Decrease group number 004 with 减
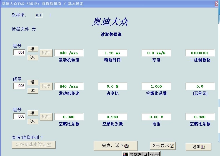Screen dimensions: 220x156 coord(32,57)
